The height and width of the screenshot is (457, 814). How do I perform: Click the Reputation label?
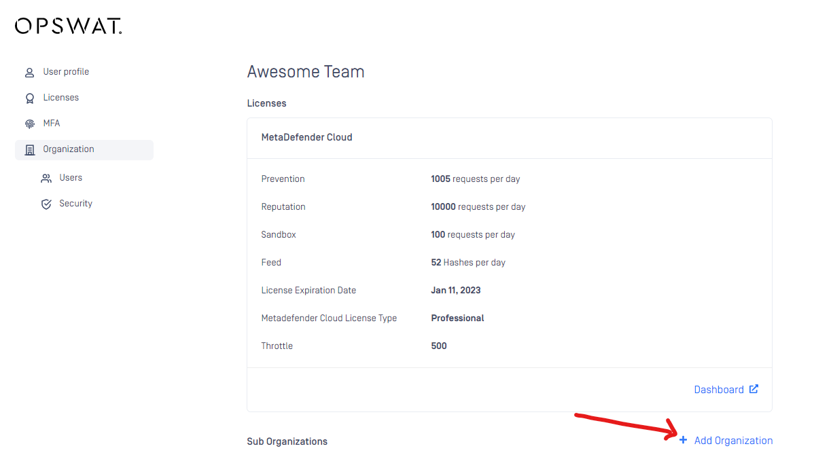283,207
